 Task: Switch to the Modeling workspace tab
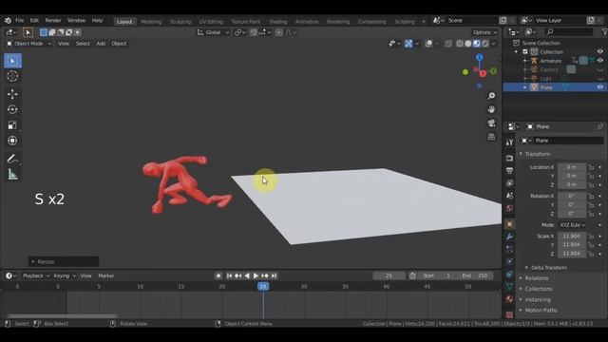click(151, 22)
